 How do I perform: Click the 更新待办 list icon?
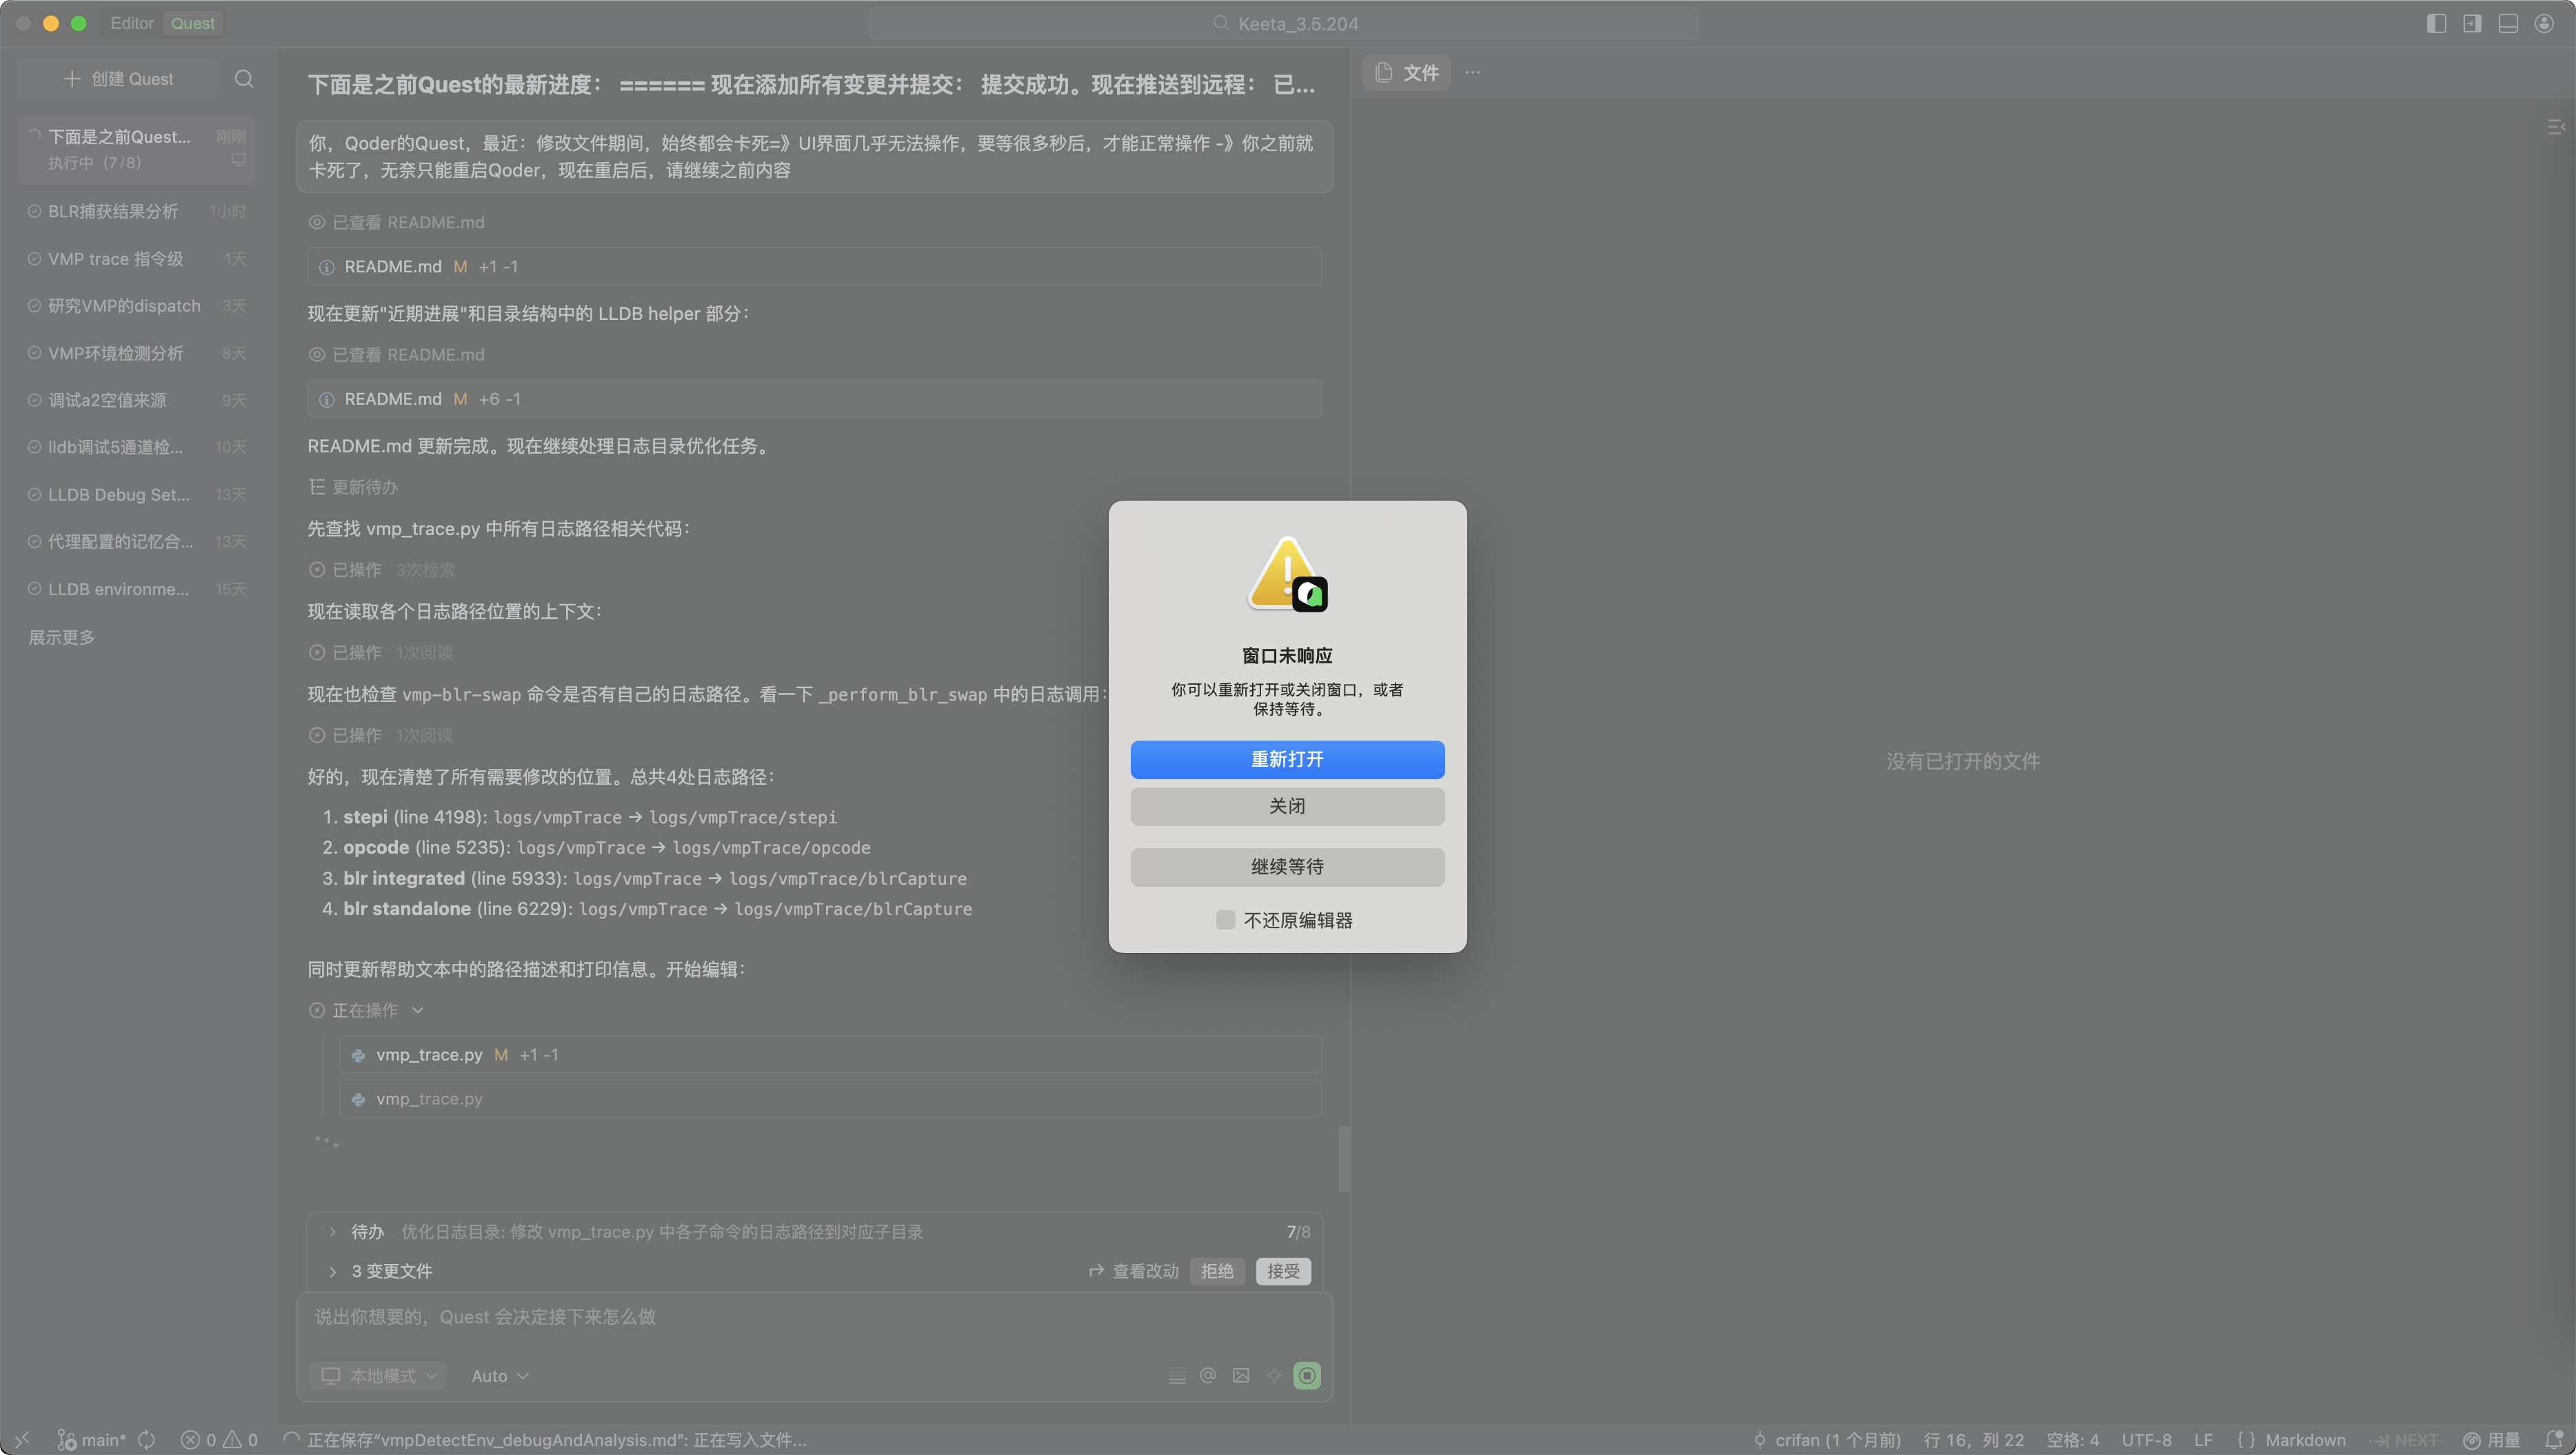coord(317,487)
